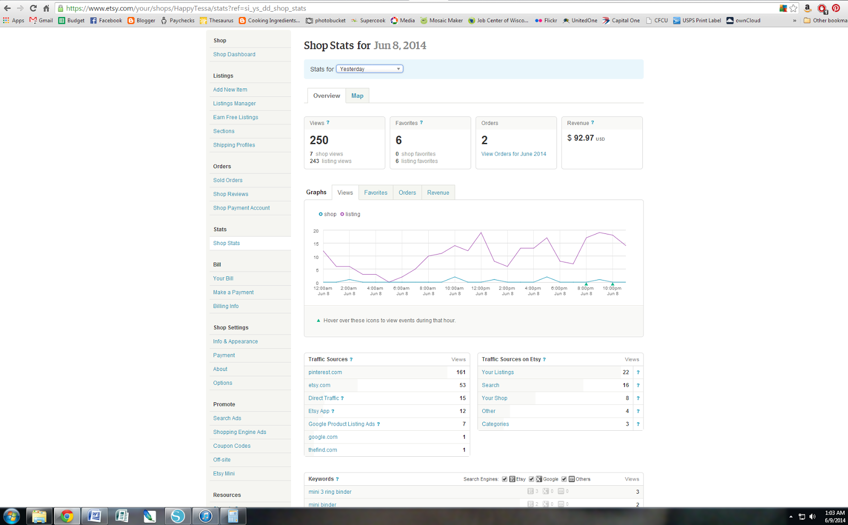Toggle the shop series in graph legend
The height and width of the screenshot is (525, 848).
pos(328,214)
